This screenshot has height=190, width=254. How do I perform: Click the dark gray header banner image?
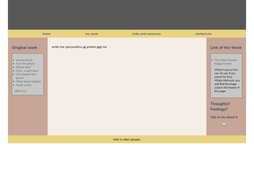(127, 15)
